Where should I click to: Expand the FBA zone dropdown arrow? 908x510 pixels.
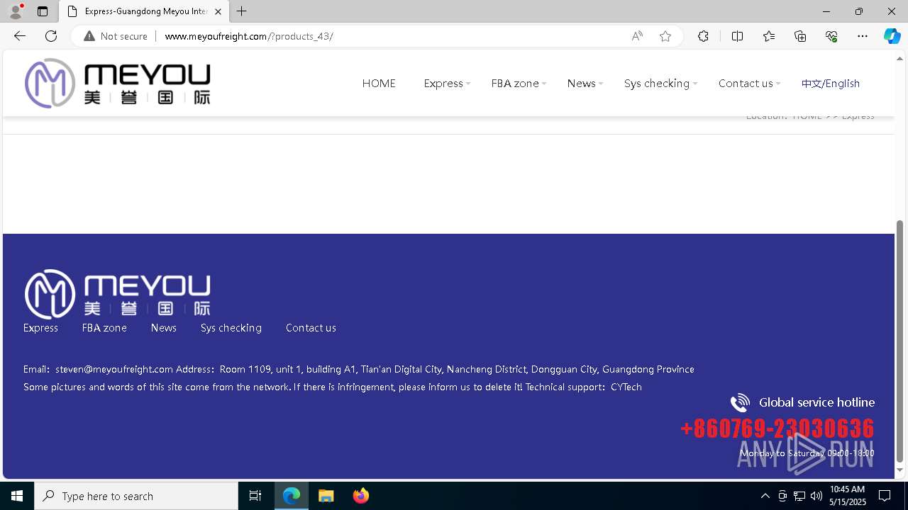point(544,84)
